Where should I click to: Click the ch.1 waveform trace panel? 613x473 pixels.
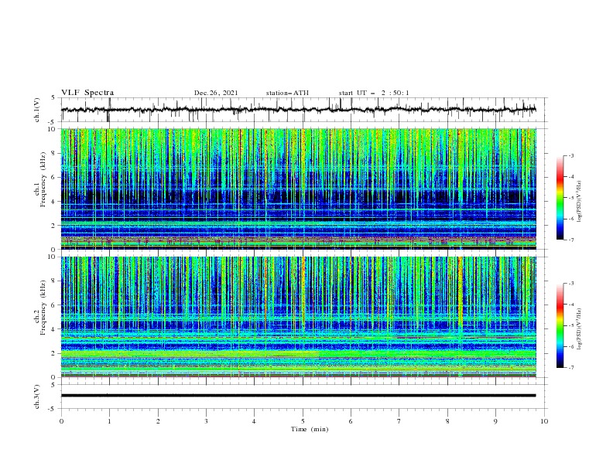[x=304, y=110]
